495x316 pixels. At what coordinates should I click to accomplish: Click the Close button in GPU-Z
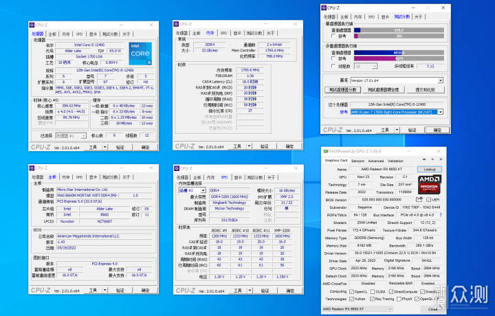[x=432, y=309]
